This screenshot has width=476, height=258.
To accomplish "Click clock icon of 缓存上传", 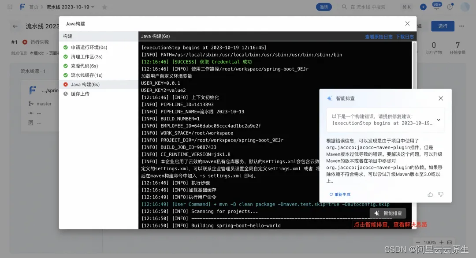I will click(x=65, y=93).
